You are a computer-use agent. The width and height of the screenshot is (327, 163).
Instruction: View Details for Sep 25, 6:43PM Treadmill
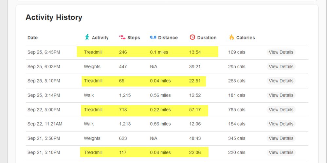click(281, 52)
